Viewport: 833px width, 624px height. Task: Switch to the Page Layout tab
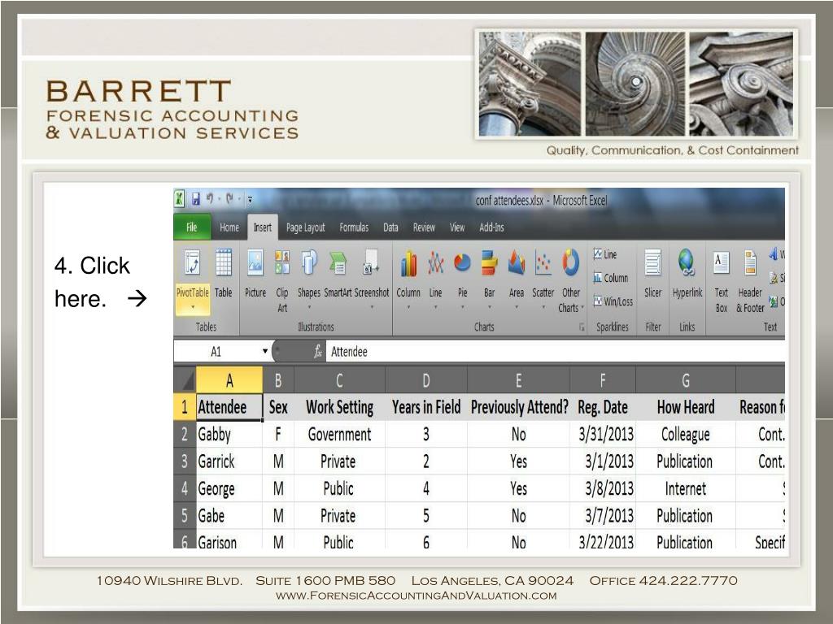(306, 227)
